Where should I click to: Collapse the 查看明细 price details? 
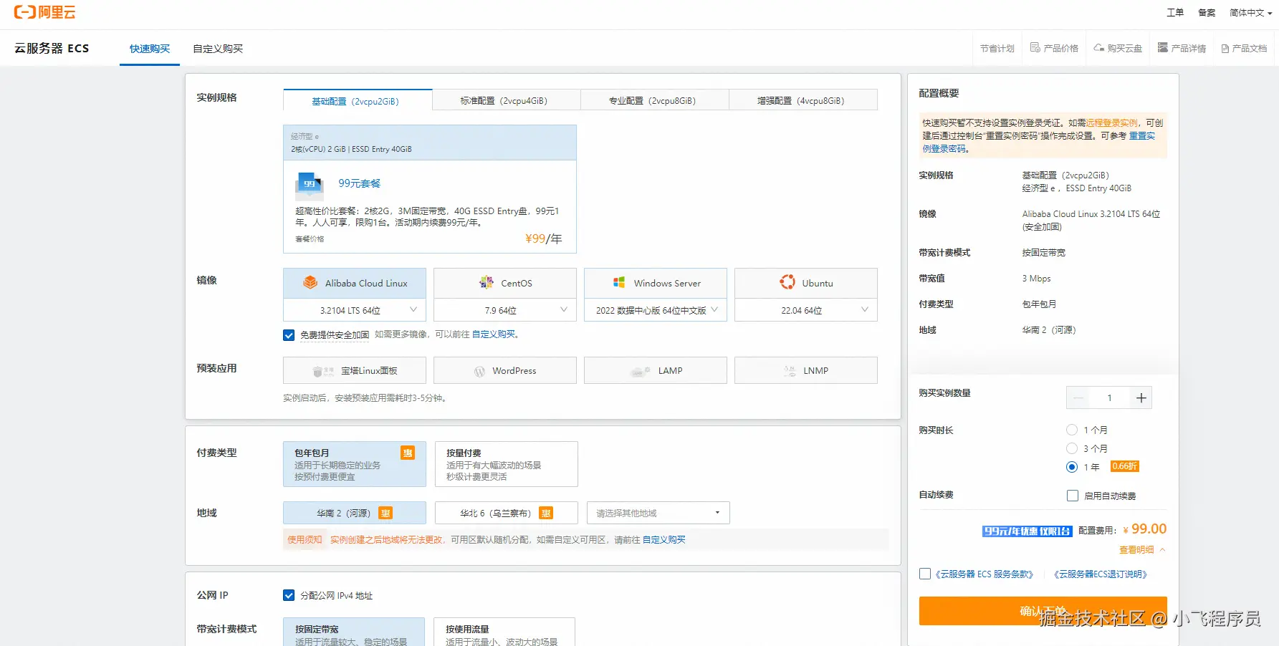coord(1142,550)
